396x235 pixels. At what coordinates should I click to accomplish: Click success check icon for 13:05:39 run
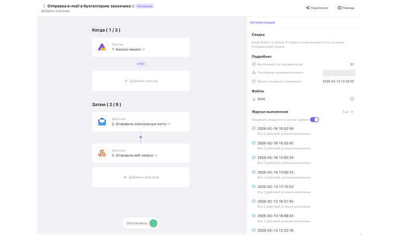coord(254,158)
